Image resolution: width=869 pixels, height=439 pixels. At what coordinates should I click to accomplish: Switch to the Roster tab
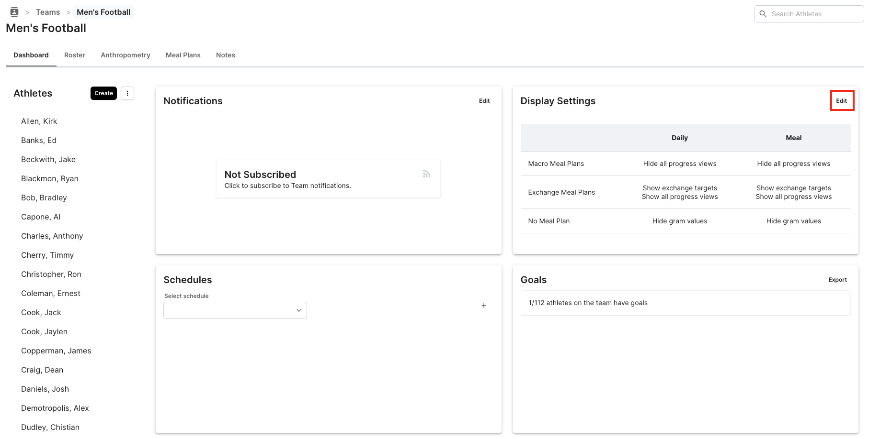(x=75, y=55)
